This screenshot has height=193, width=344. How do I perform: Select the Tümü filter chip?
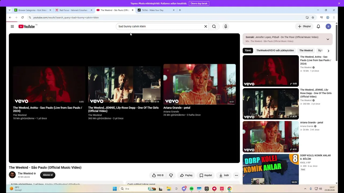click(248, 50)
